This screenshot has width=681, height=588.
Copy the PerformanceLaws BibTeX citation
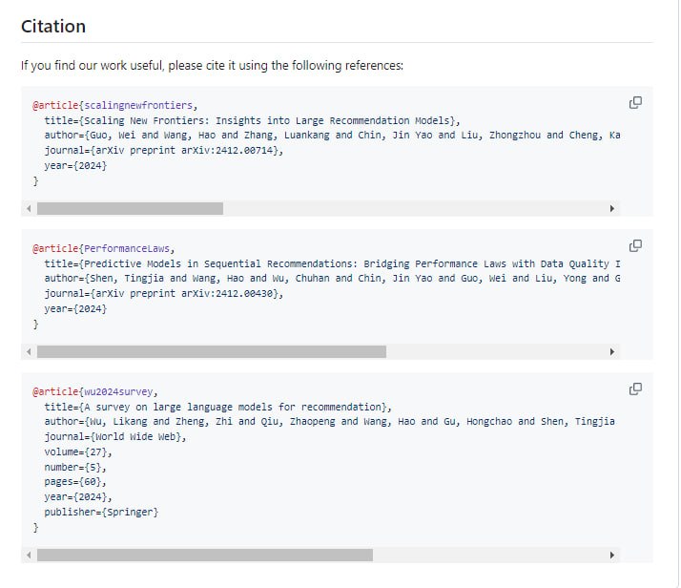(x=635, y=245)
